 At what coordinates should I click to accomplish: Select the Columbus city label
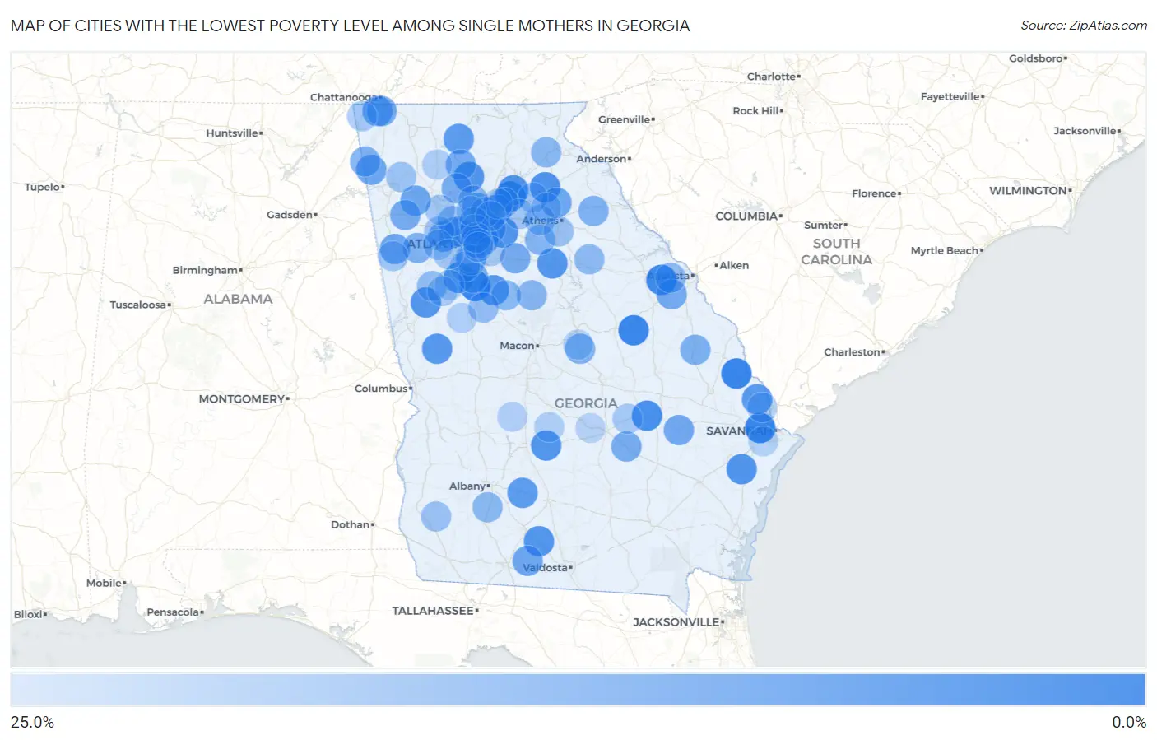(x=383, y=389)
